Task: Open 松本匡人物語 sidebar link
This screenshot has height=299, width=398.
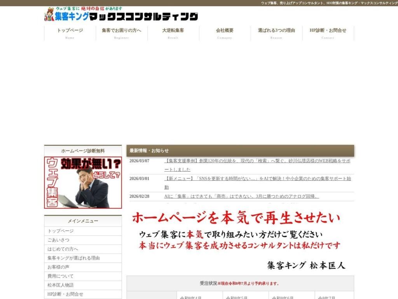Action: click(61, 285)
